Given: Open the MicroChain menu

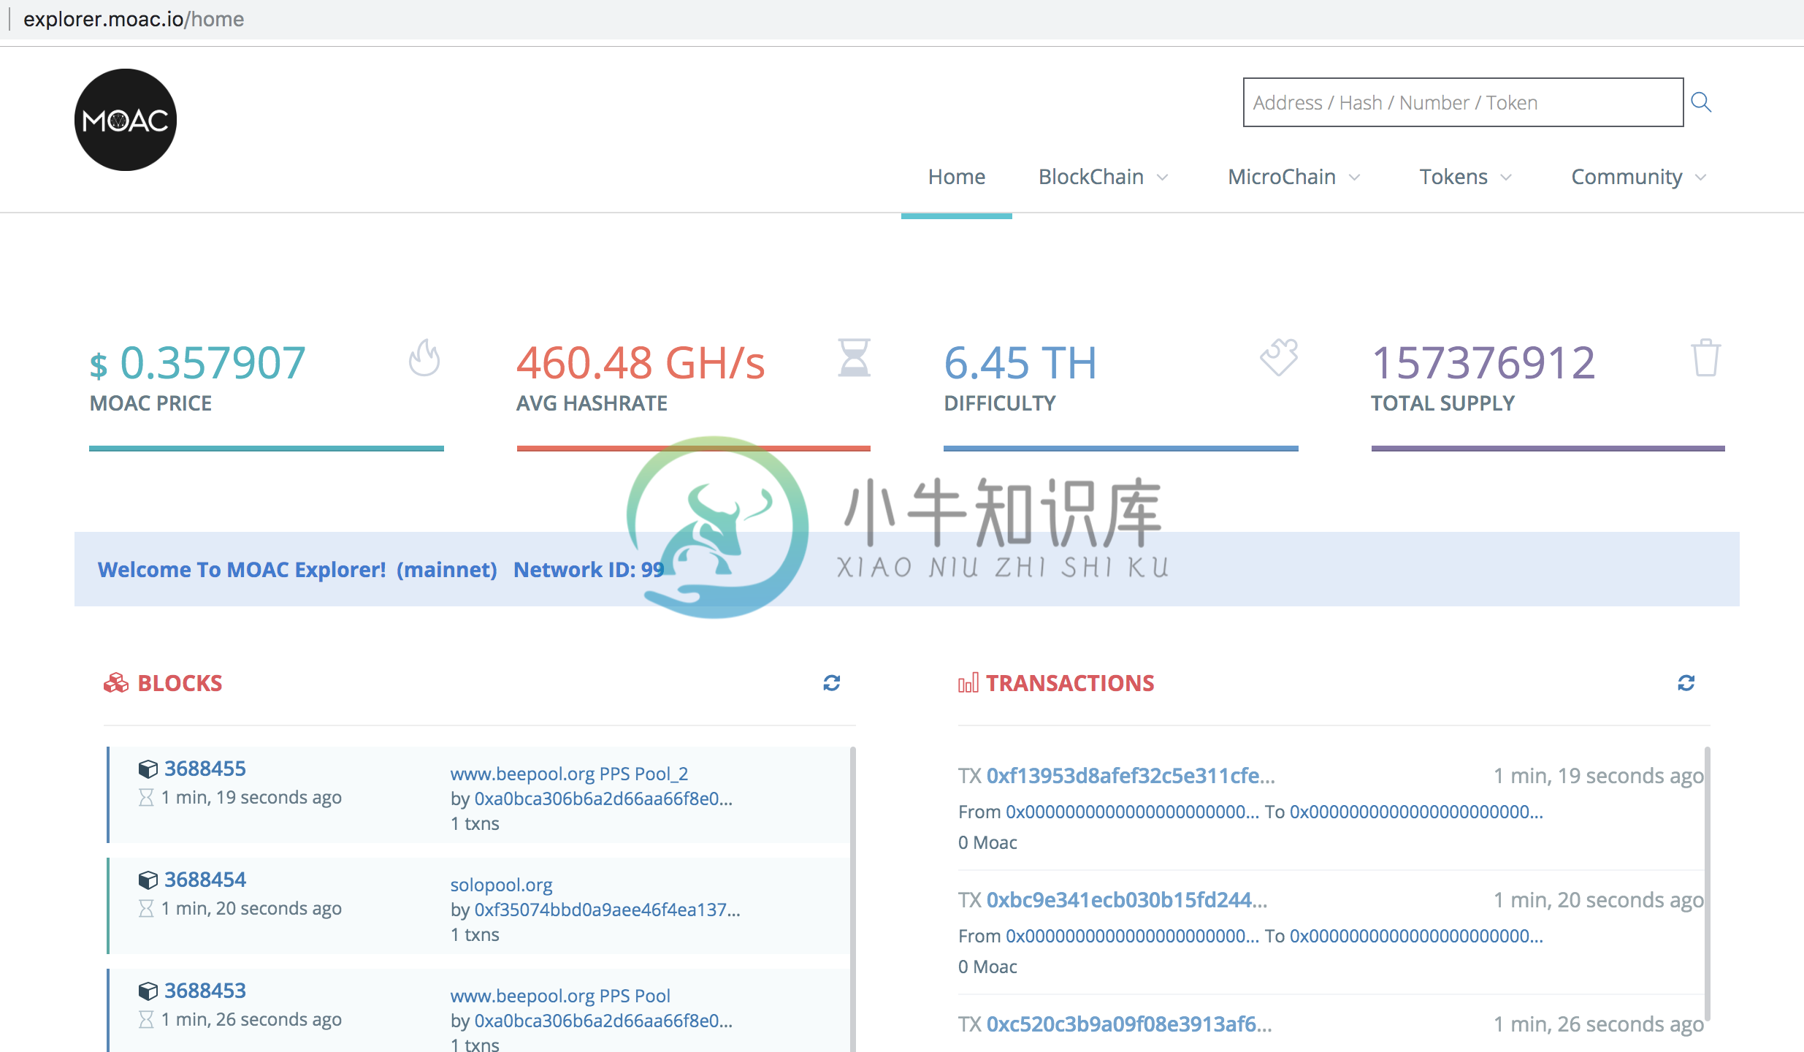Looking at the screenshot, I should (1282, 177).
